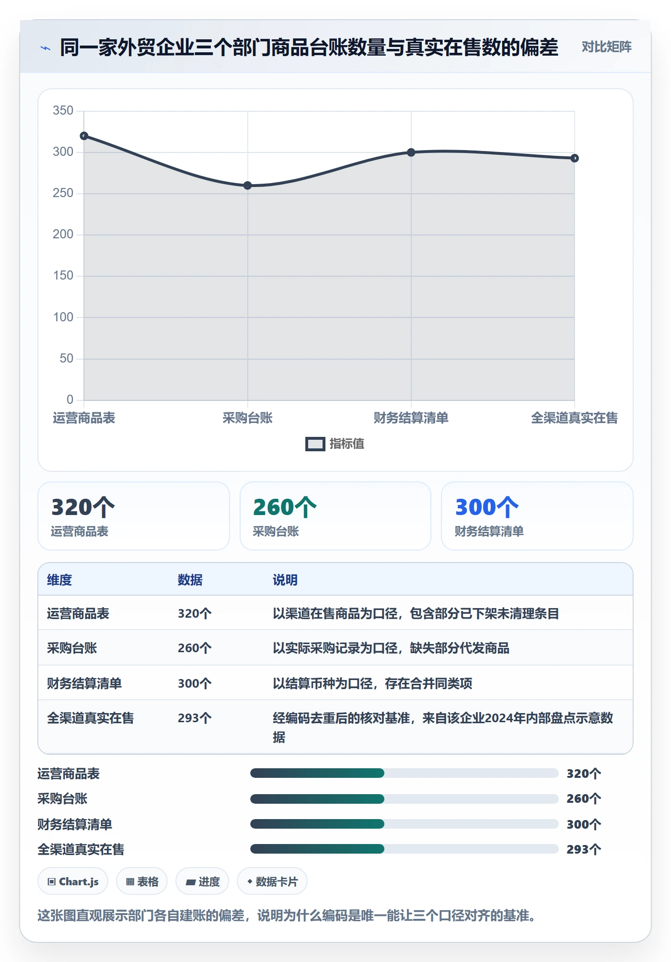
Task: Click the square icon in the Chart.js chip
Action: click(52, 882)
